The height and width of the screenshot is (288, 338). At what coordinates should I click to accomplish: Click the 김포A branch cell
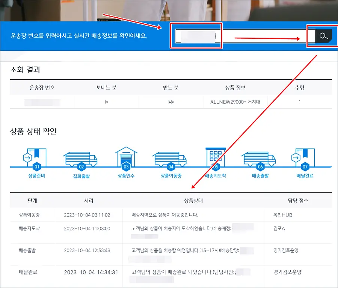pyautogui.click(x=279, y=229)
